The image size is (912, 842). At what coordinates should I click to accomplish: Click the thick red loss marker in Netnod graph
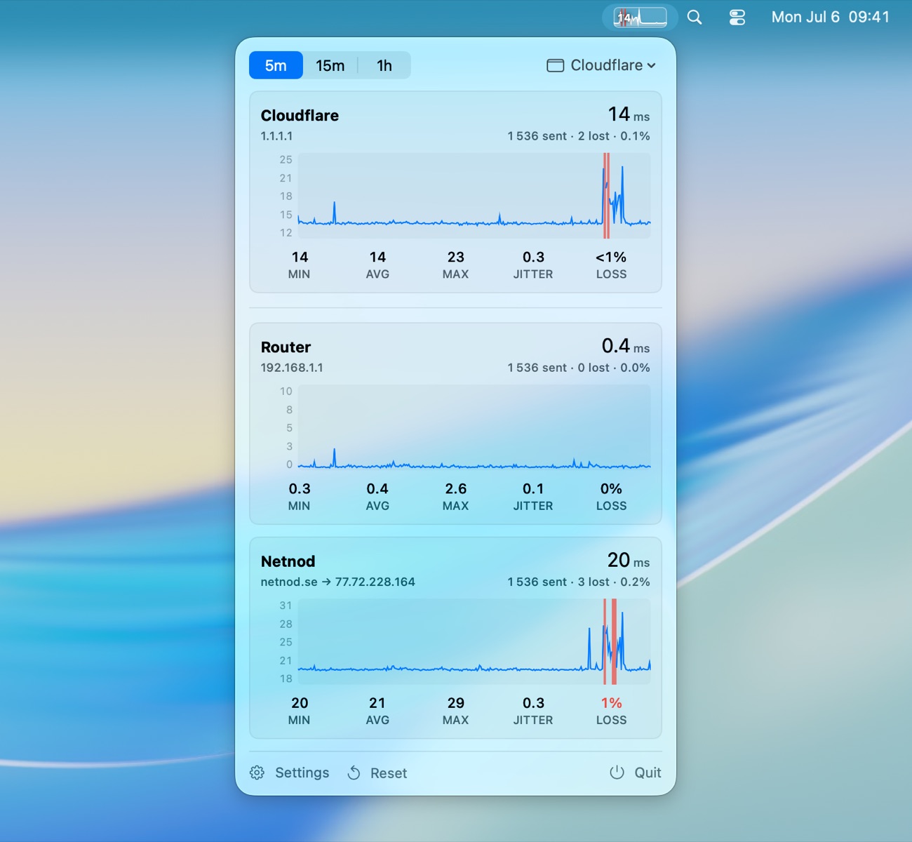coord(614,641)
